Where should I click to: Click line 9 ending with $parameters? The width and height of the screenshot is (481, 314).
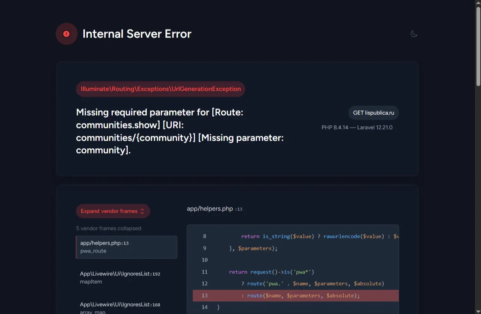[x=253, y=248]
